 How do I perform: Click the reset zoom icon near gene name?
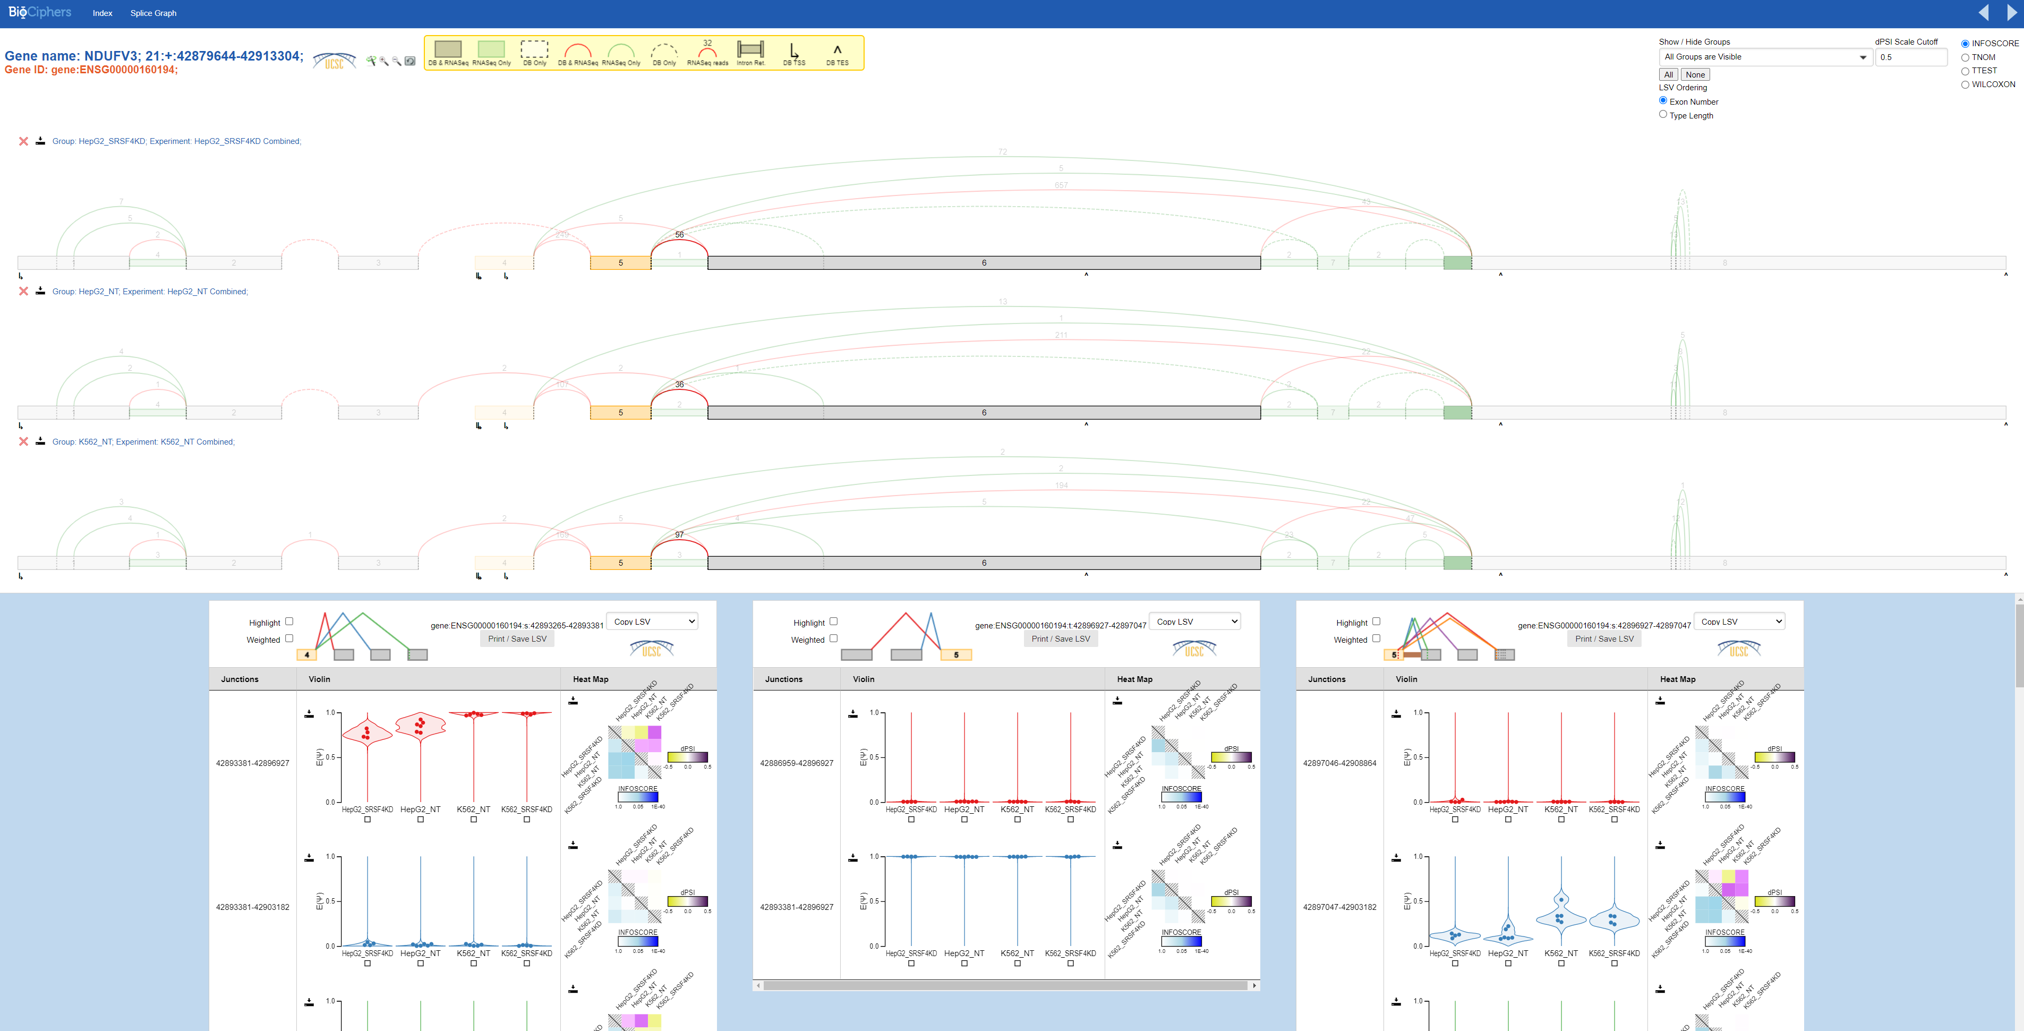point(410,61)
